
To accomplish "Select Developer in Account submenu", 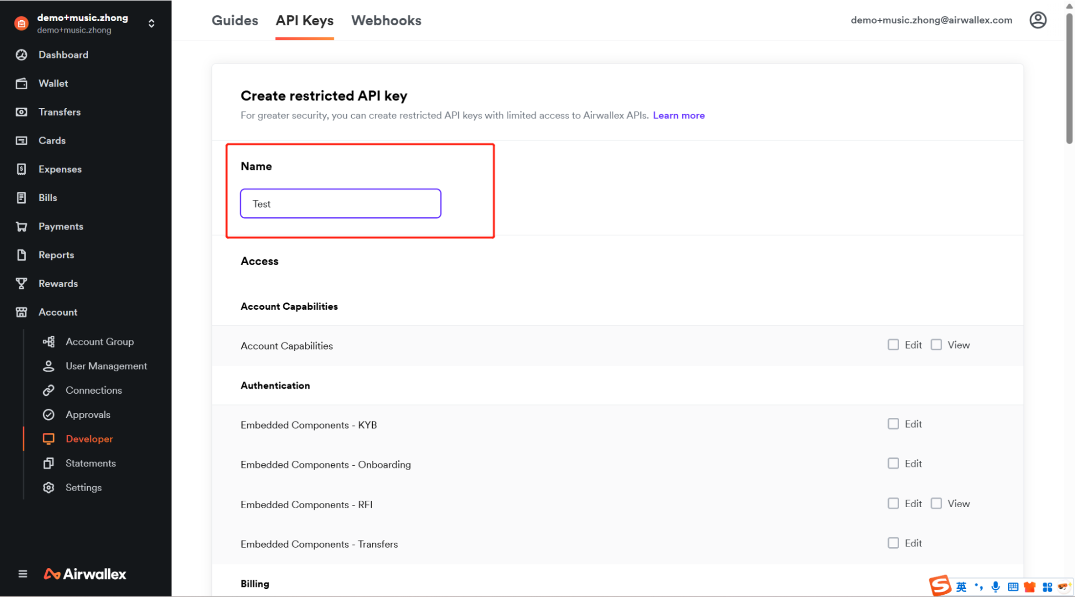I will (x=89, y=439).
